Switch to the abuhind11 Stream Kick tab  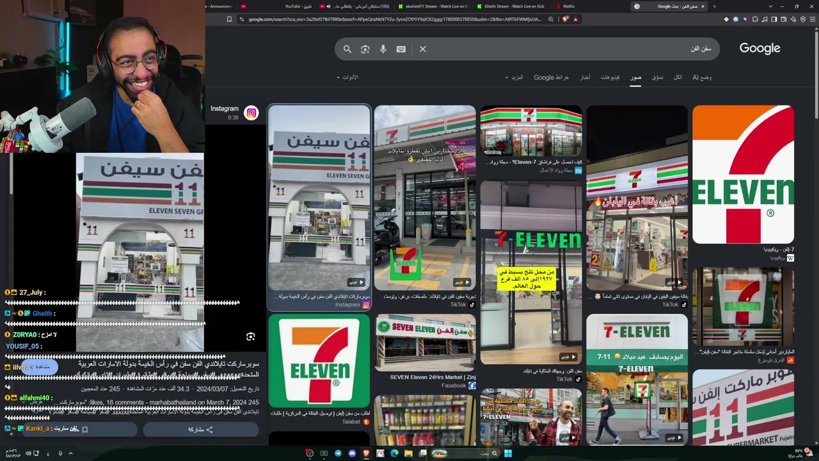tap(432, 6)
